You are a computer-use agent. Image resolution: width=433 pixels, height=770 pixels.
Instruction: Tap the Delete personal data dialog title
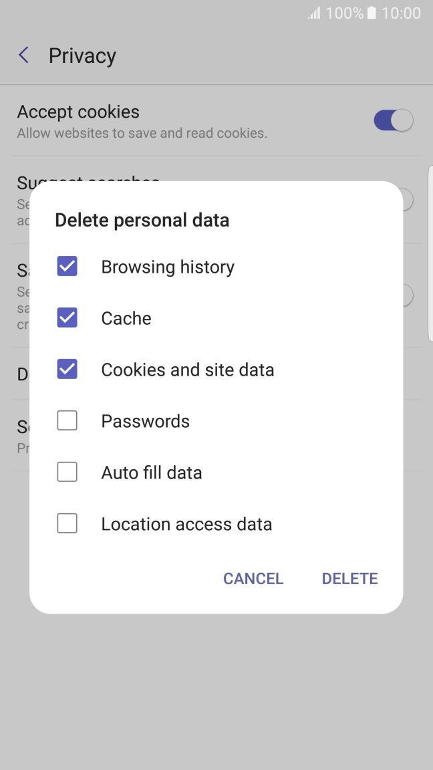point(142,220)
